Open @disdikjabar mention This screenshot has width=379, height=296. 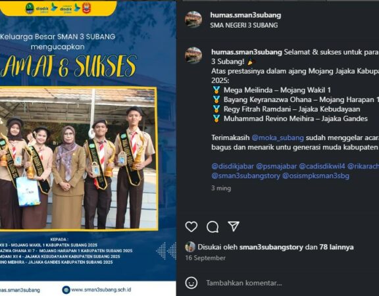(x=232, y=166)
